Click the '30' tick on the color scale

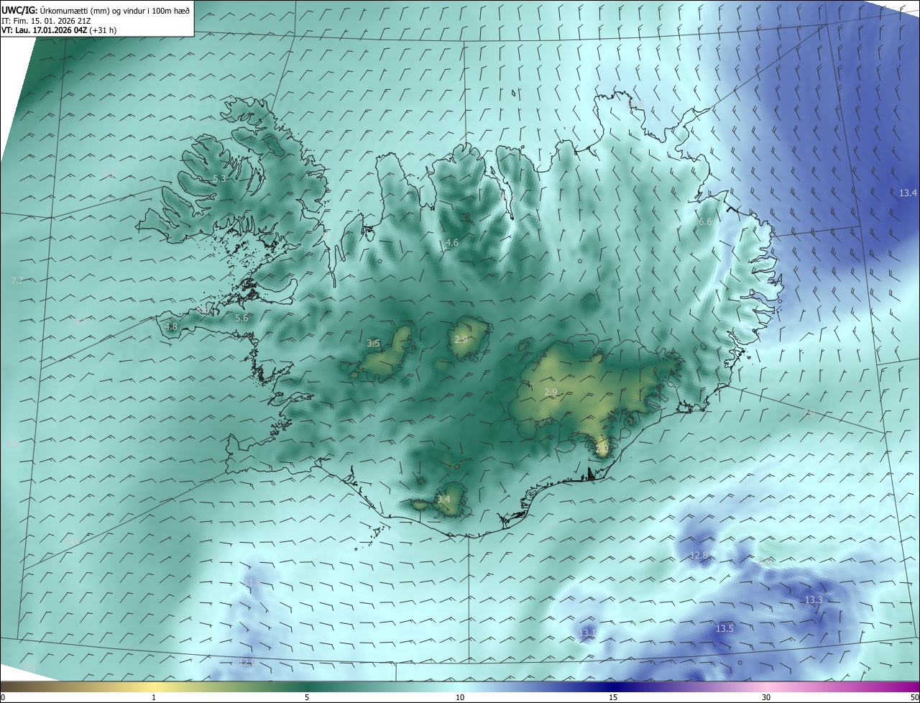(766, 697)
